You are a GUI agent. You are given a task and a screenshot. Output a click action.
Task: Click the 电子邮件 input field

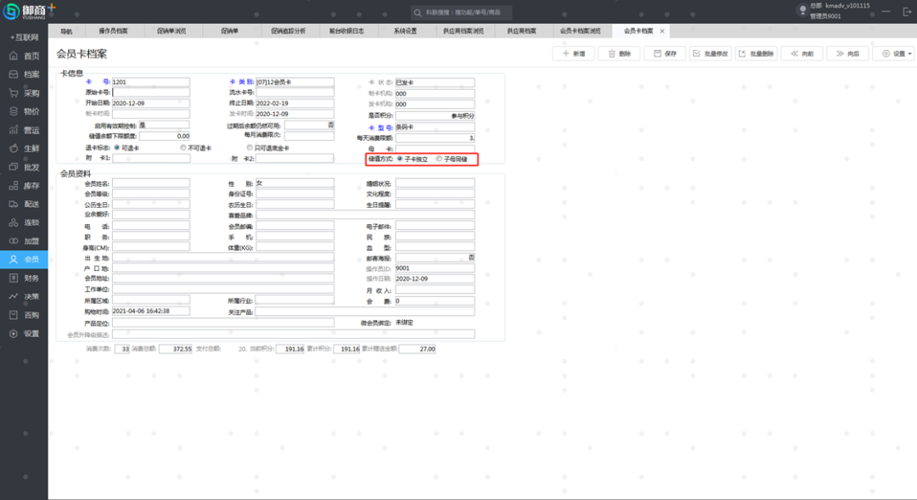point(435,226)
